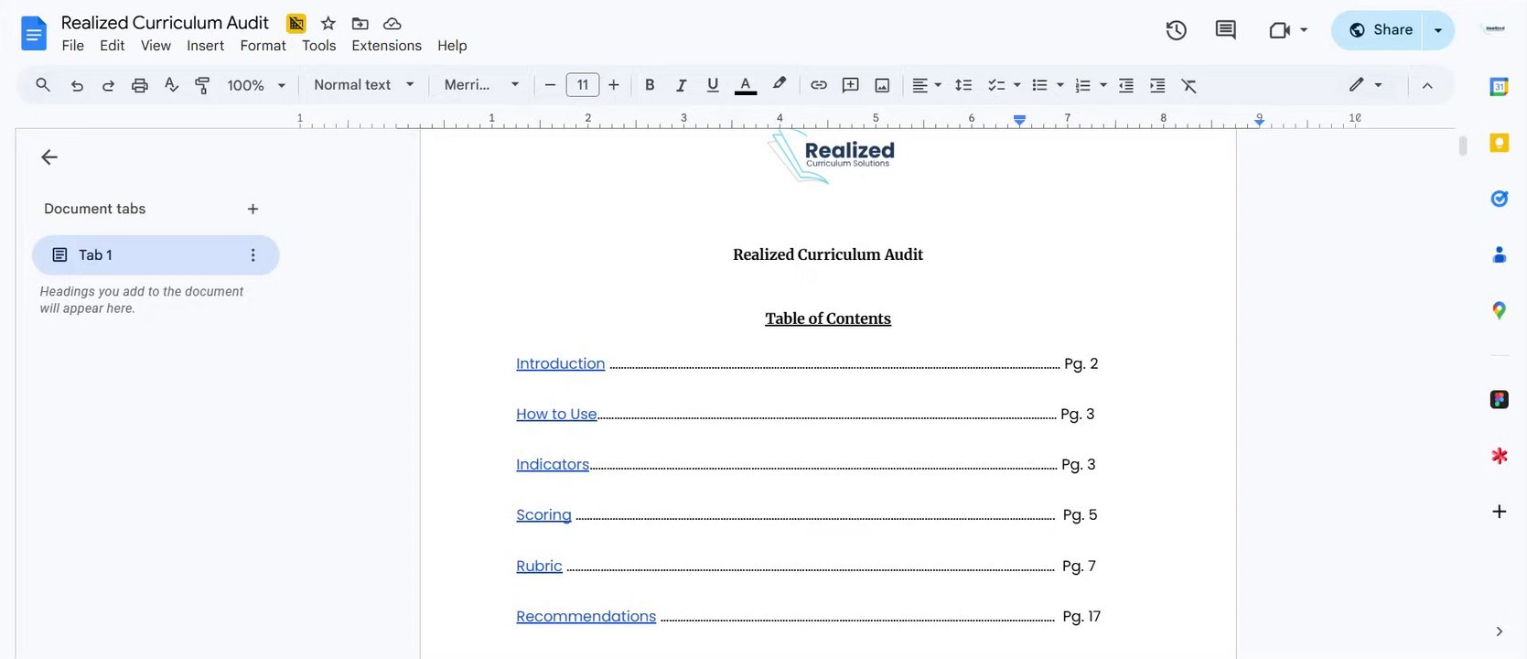Undo the last action
1527x659 pixels.
77,85
